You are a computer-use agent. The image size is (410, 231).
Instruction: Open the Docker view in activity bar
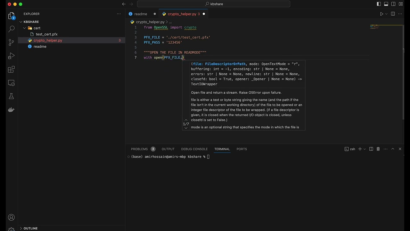[11, 110]
